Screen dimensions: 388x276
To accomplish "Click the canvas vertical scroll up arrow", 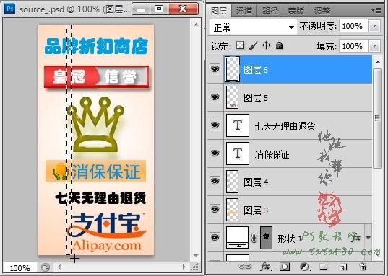I will coord(196,25).
